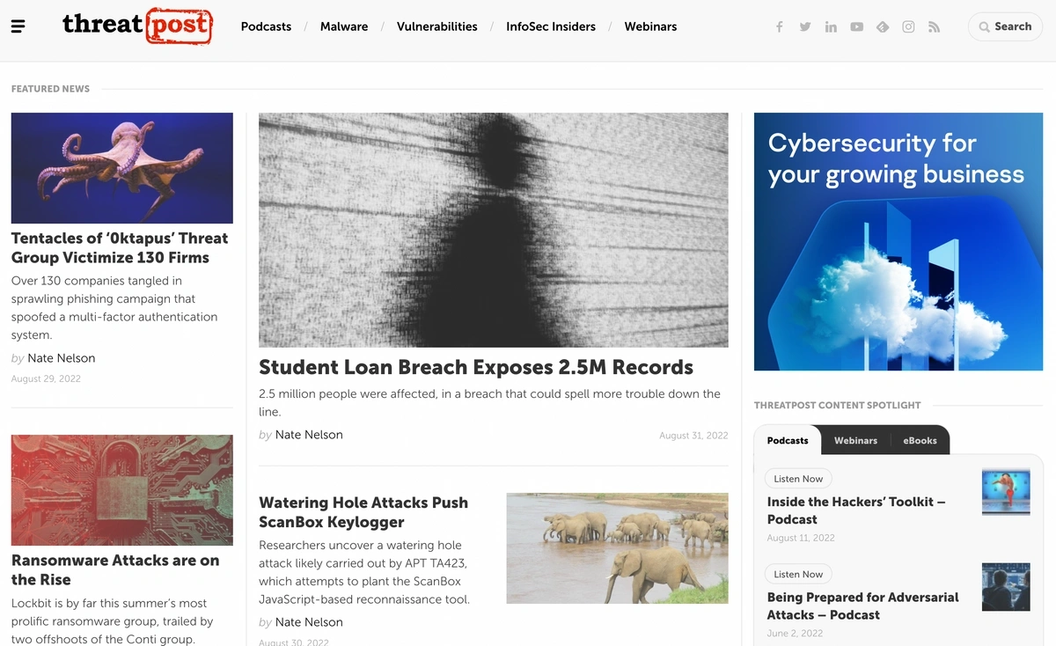Viewport: 1056px width, 646px height.
Task: Open the octopus article thumbnail
Action: [122, 168]
